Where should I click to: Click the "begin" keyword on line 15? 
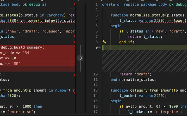click(116, 101)
